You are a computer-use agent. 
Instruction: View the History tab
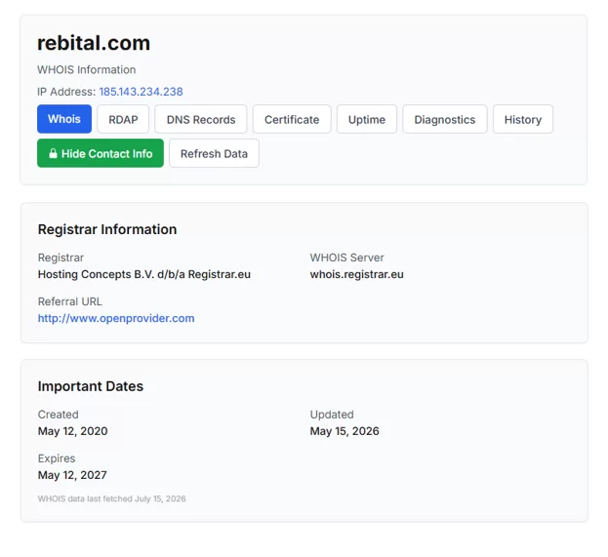[x=523, y=119]
